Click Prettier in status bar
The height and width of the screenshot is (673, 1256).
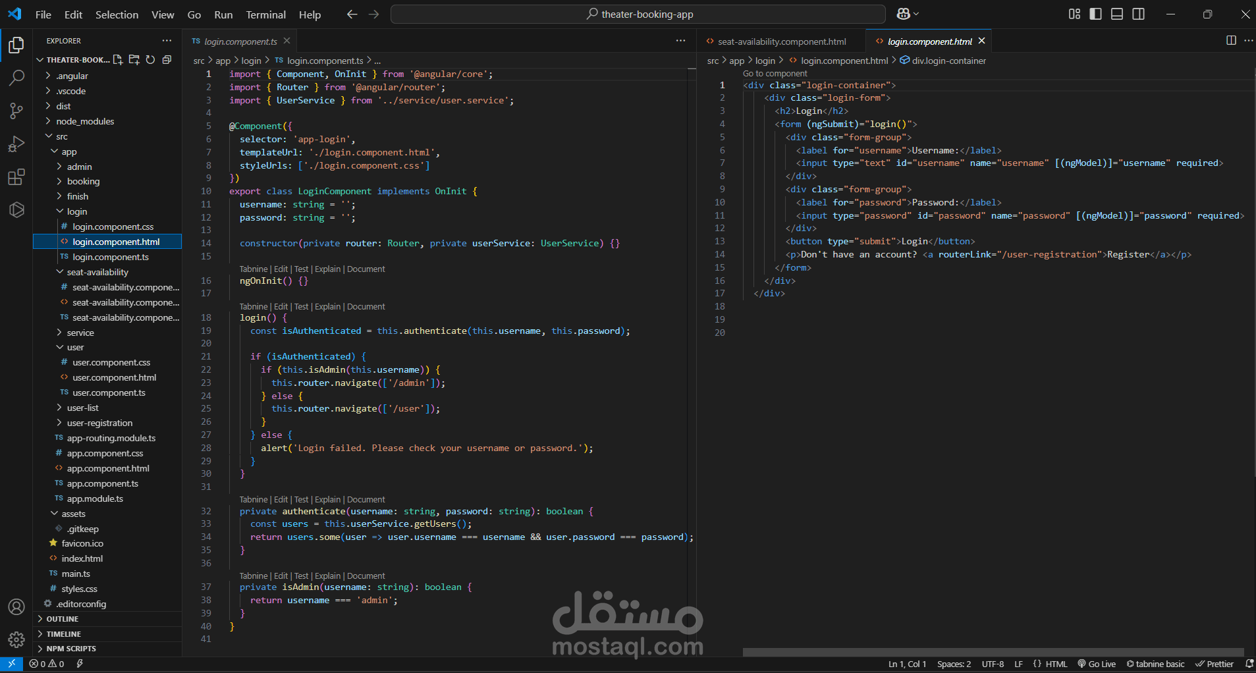[1215, 664]
